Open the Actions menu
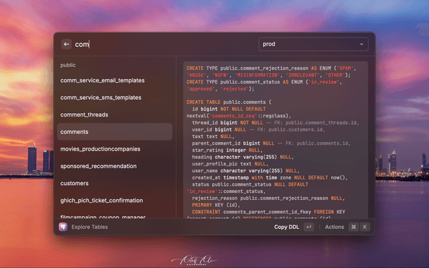The width and height of the screenshot is (429, 268). pos(334,227)
